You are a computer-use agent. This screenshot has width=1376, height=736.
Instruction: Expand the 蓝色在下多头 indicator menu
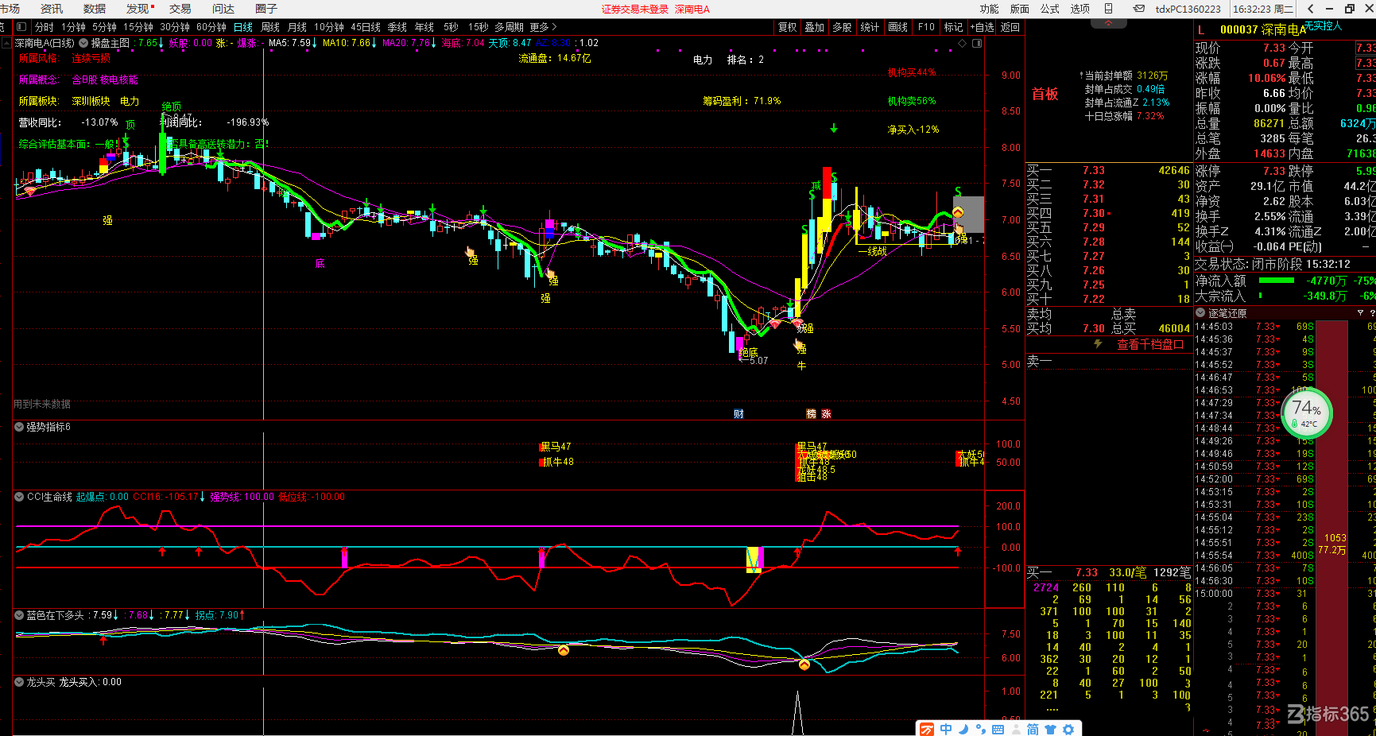tap(19, 615)
